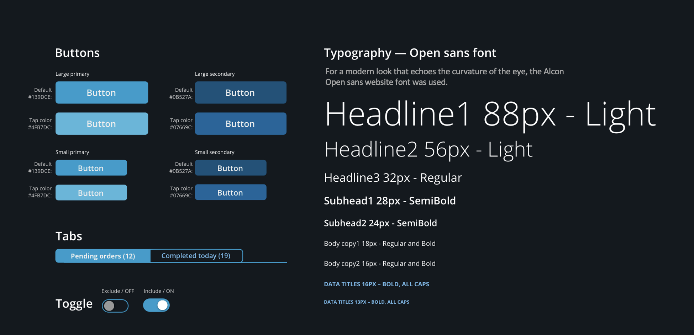This screenshot has width=694, height=335.
Task: Select the Buttons section heading
Action: coord(77,53)
